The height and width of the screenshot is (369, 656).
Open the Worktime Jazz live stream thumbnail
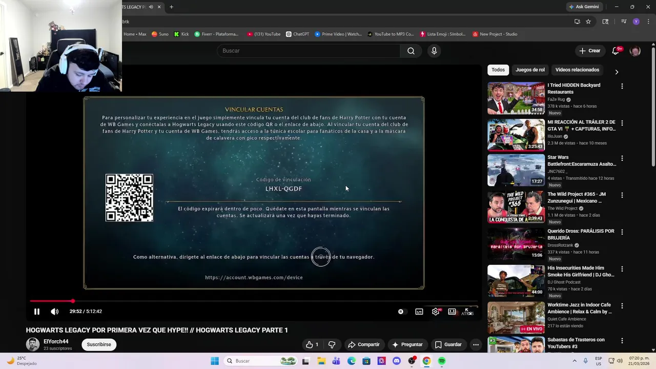click(x=516, y=318)
